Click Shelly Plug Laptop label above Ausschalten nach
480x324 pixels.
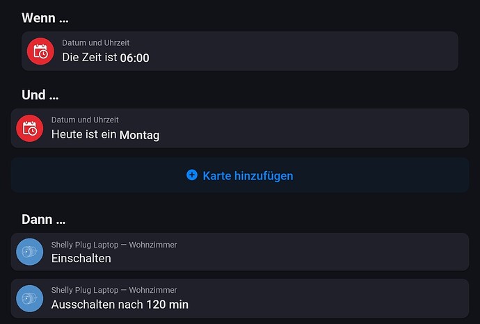pos(114,290)
